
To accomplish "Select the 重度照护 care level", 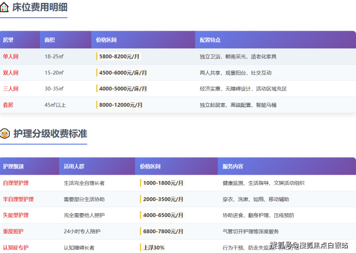I will tap(13, 231).
